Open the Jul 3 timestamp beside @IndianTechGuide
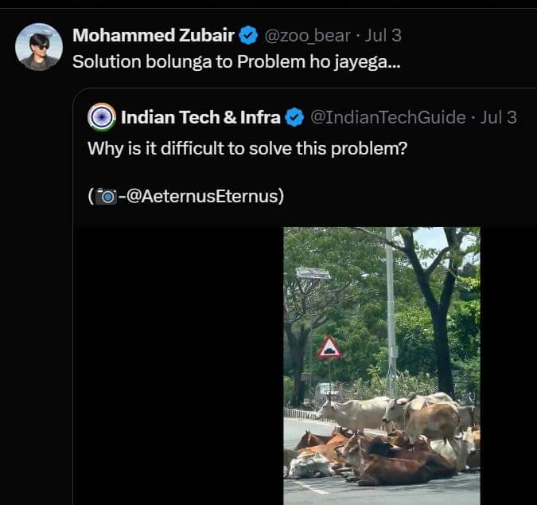537x505 pixels. coord(499,118)
